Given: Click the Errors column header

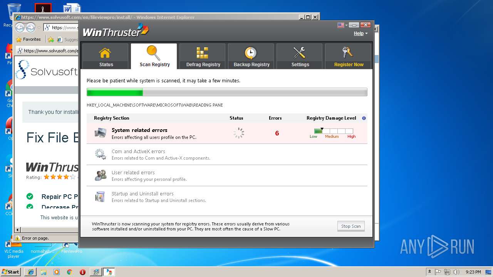Looking at the screenshot, I should (x=275, y=118).
